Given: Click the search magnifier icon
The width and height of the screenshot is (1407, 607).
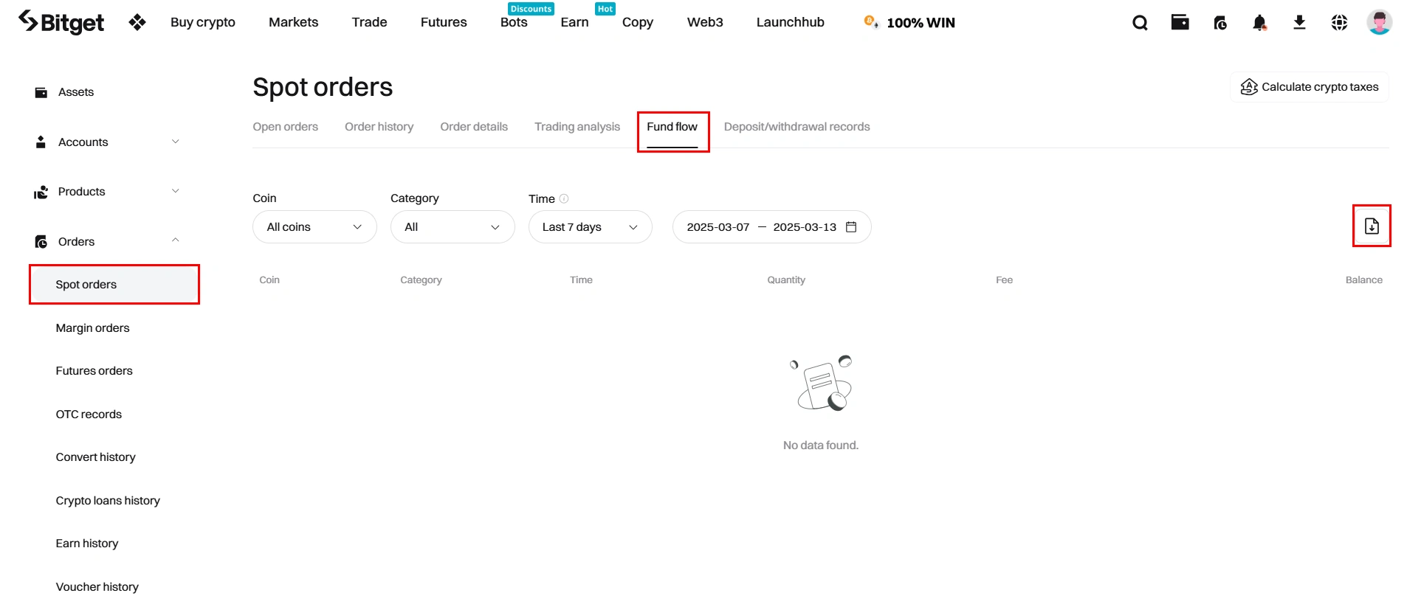Looking at the screenshot, I should tap(1140, 23).
